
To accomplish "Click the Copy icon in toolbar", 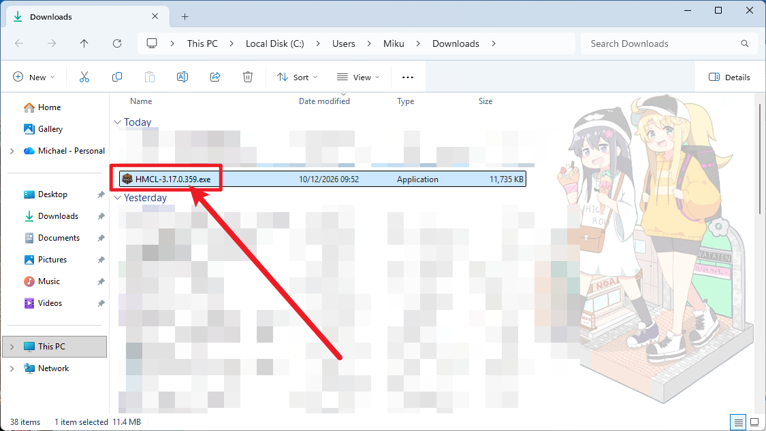I will click(x=116, y=77).
